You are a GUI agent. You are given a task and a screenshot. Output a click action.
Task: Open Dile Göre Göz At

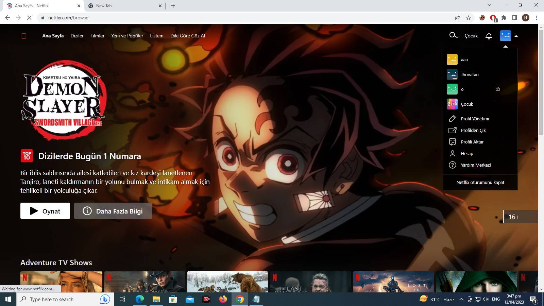click(188, 36)
